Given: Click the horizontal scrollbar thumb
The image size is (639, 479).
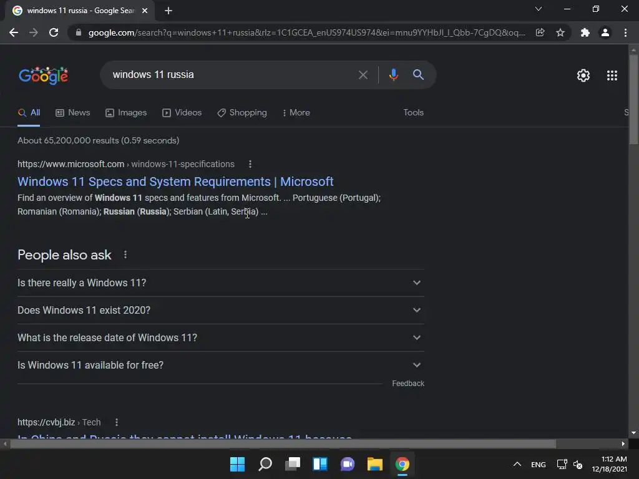Looking at the screenshot, I should click(x=283, y=444).
